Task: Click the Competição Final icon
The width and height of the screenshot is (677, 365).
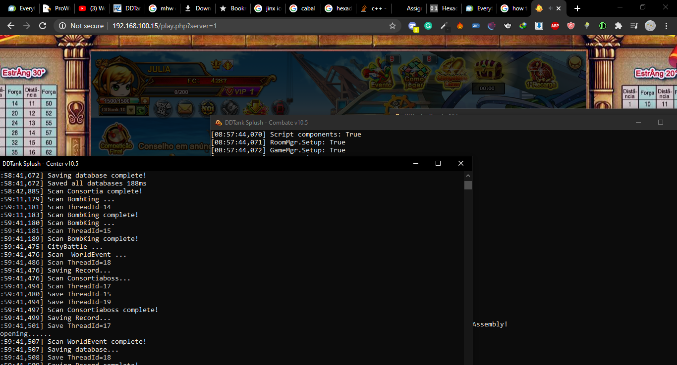Action: click(x=115, y=139)
